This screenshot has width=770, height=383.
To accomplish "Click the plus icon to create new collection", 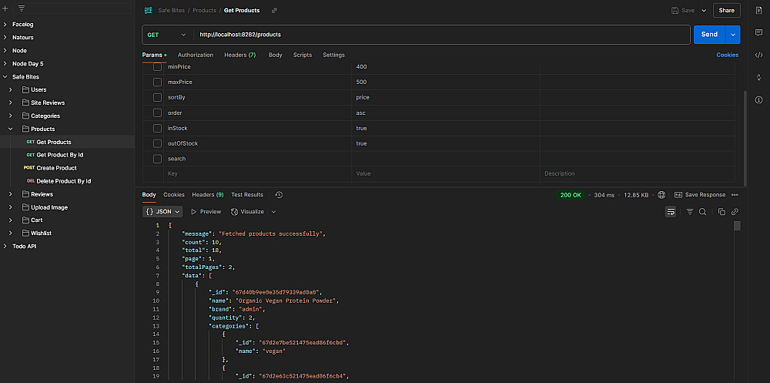I will [5, 8].
